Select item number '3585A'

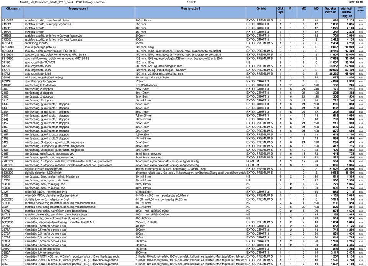pyautogui.click(x=6, y=249)
